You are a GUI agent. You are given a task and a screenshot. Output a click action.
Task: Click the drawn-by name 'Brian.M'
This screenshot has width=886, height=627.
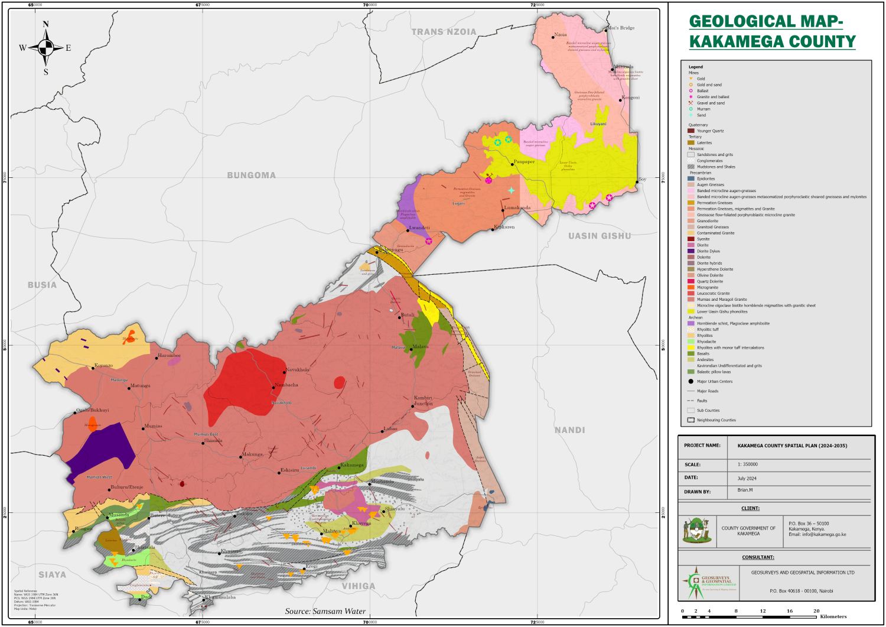click(745, 490)
